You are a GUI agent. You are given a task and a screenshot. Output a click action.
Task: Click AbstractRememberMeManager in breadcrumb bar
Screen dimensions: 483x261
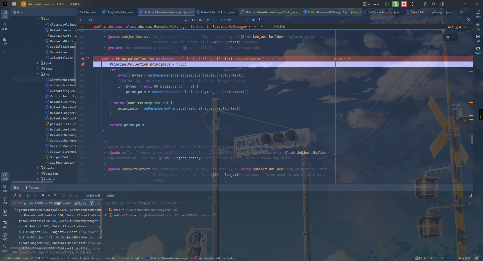pyautogui.click(x=167, y=258)
